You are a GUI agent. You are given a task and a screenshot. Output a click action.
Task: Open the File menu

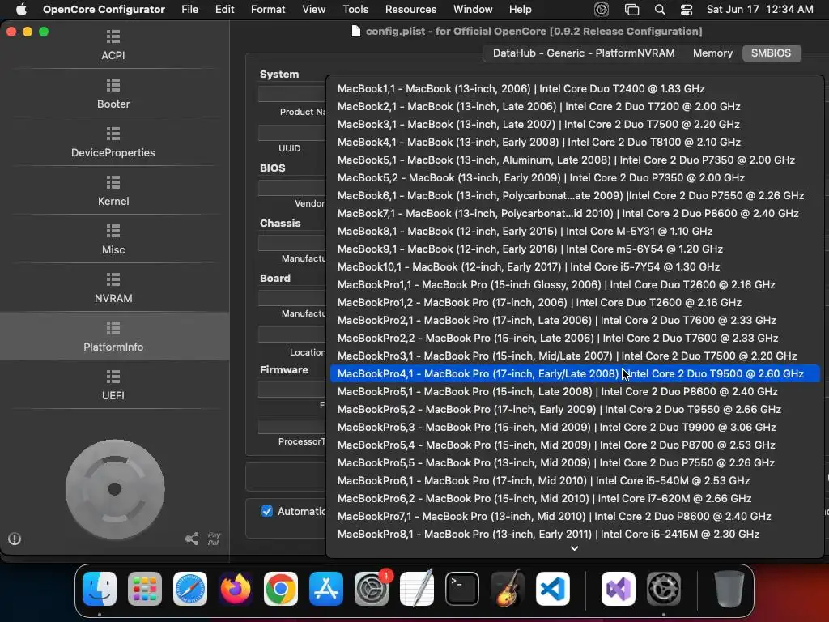189,10
